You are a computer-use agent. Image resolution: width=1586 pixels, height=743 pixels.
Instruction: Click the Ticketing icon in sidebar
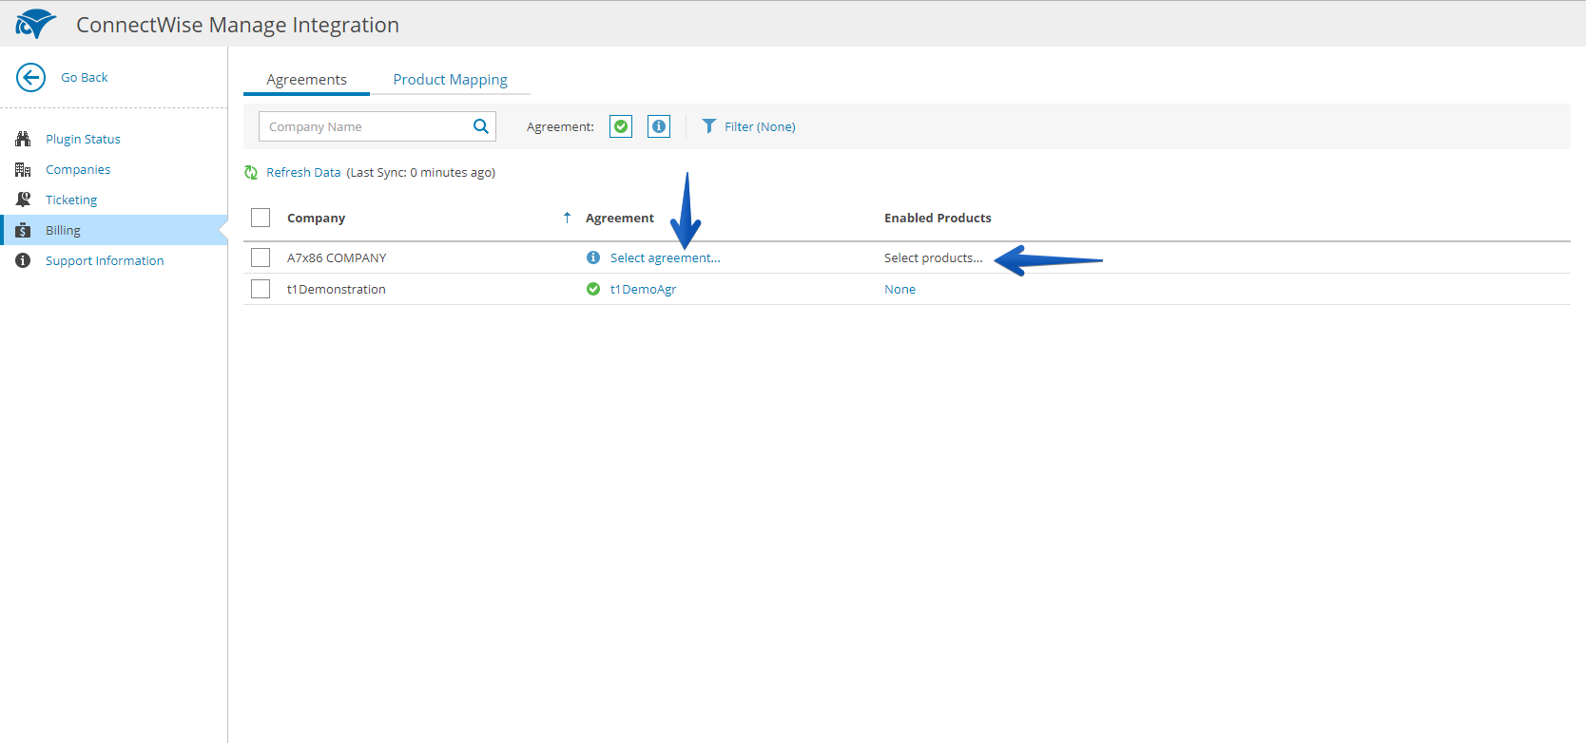pos(23,200)
